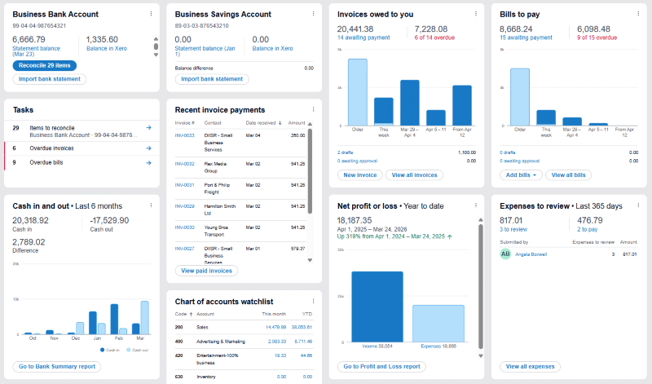Open Net profit or loss options menu

pos(476,205)
